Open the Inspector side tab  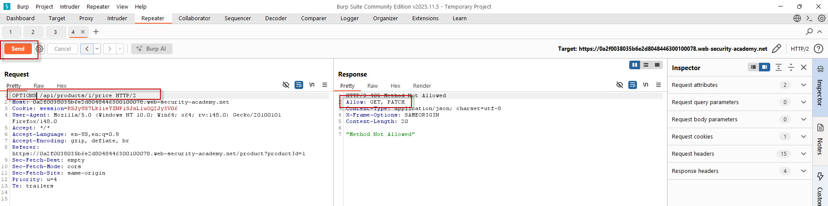pos(820,87)
